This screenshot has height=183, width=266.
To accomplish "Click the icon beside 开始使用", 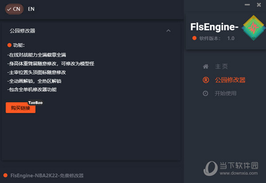I will (205, 93).
